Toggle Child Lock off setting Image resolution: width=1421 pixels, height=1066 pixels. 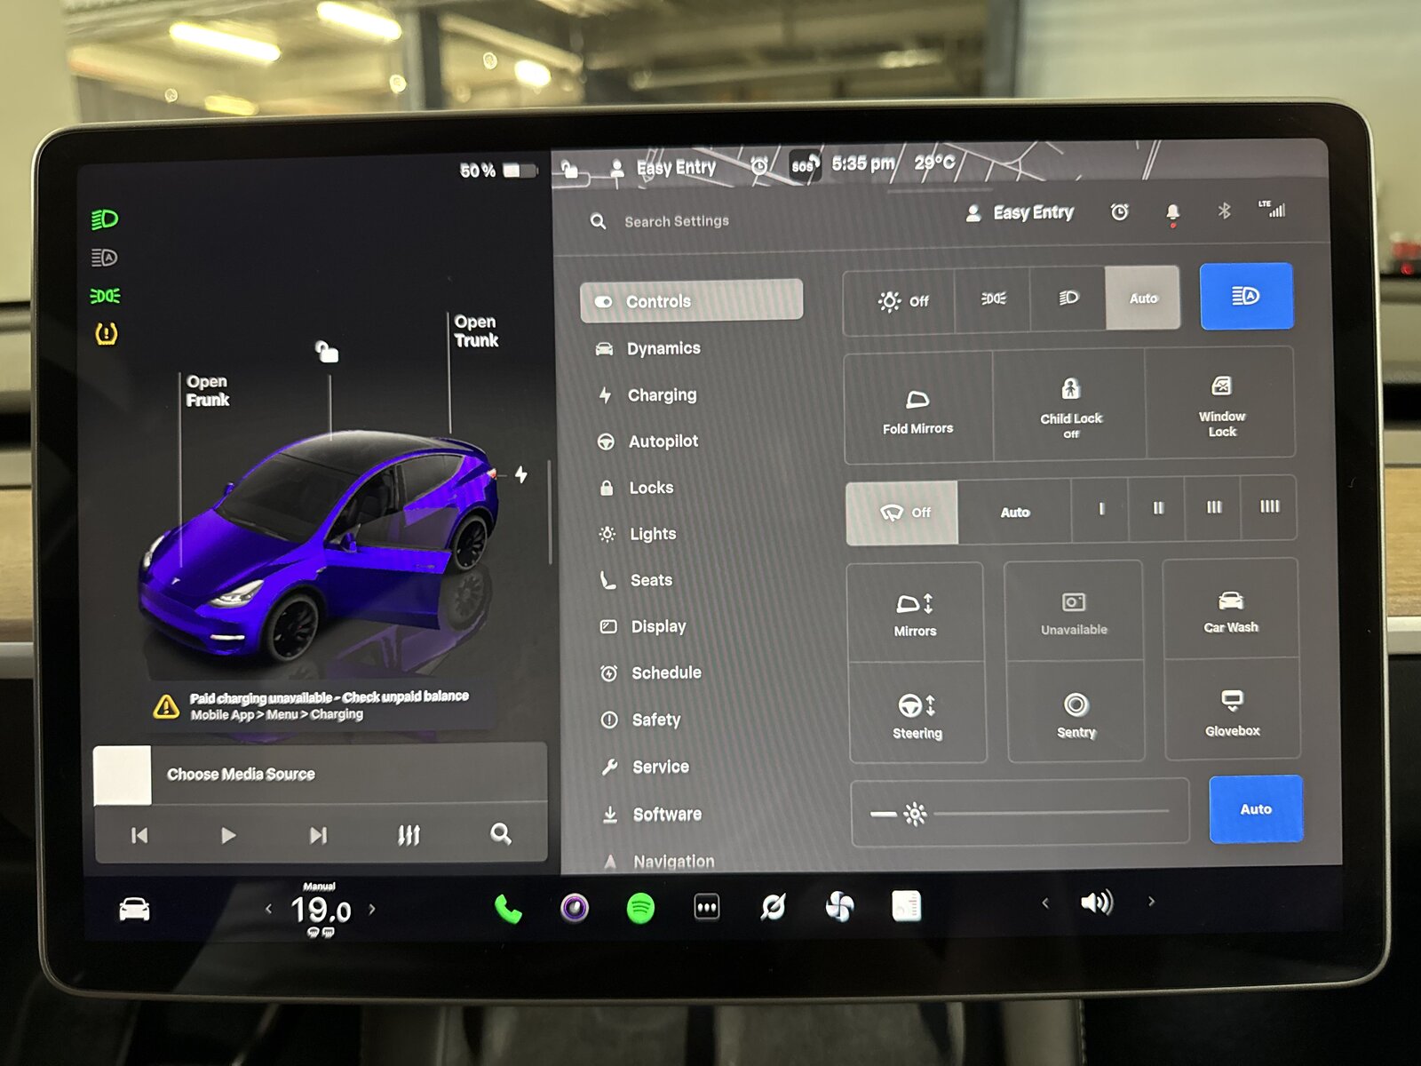coord(1070,407)
